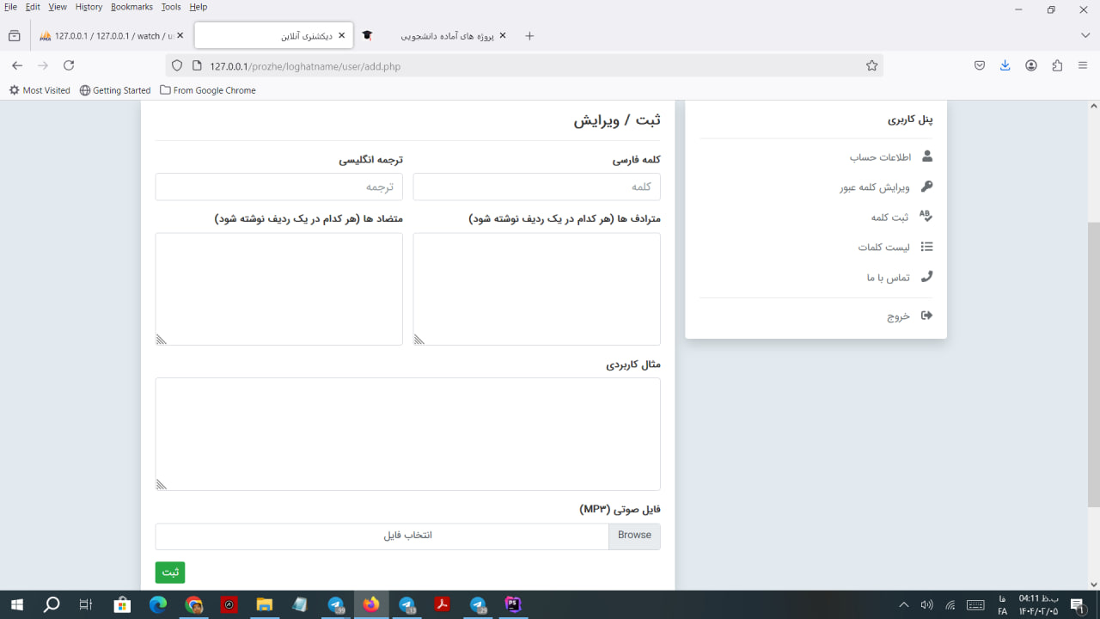Viewport: 1100px width, 619px height.
Task: Click the phone icon beside تماس با ما
Action: pyautogui.click(x=926, y=277)
